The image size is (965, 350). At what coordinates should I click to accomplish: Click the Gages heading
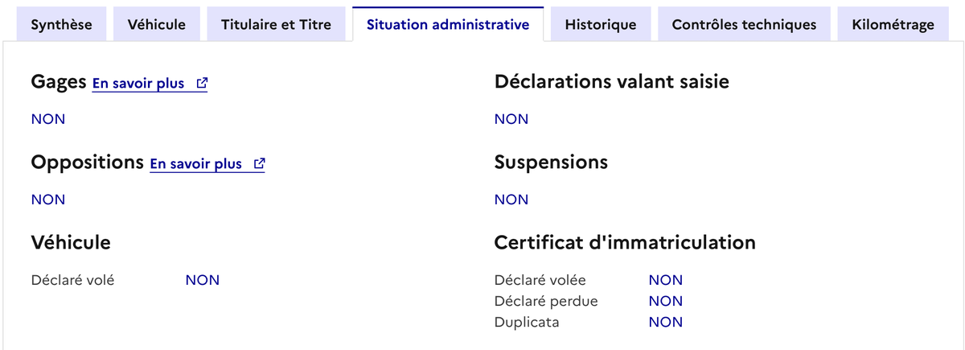[x=59, y=81]
